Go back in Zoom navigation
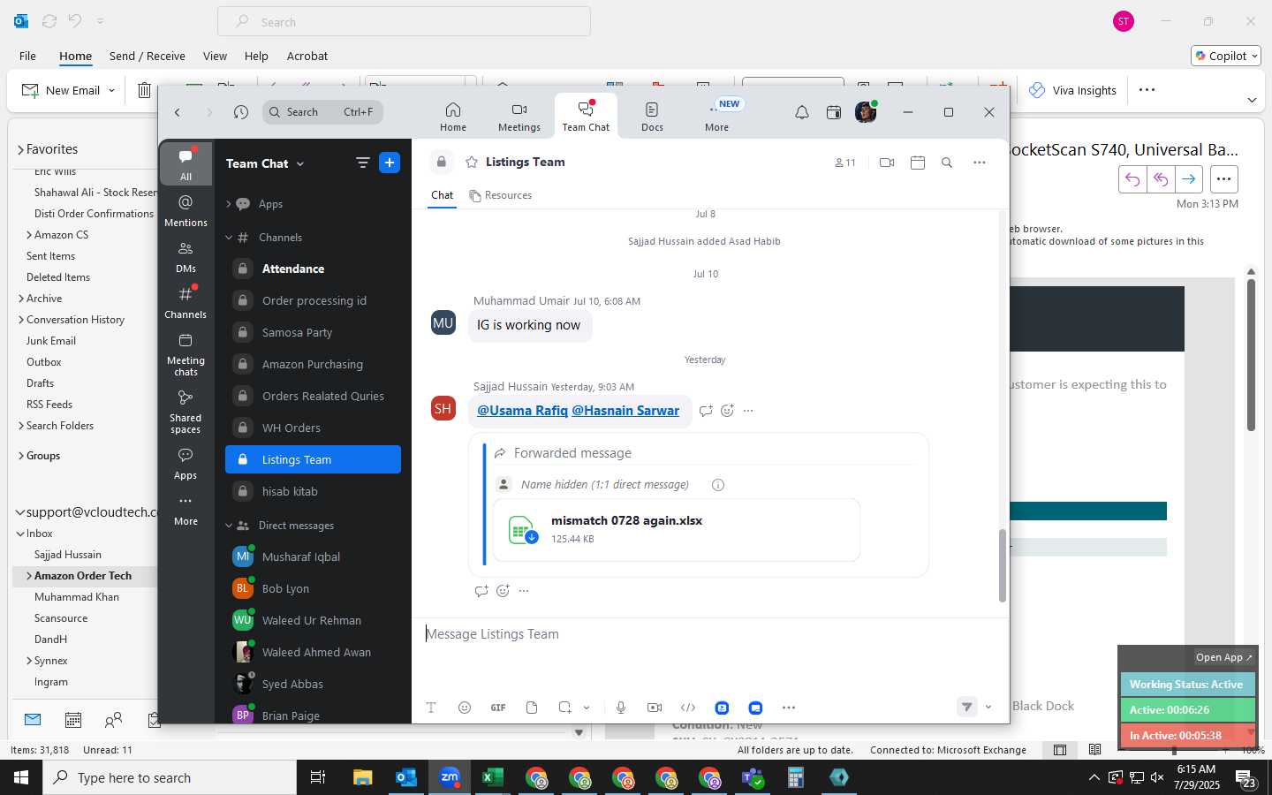Image resolution: width=1272 pixels, height=795 pixels. click(178, 112)
